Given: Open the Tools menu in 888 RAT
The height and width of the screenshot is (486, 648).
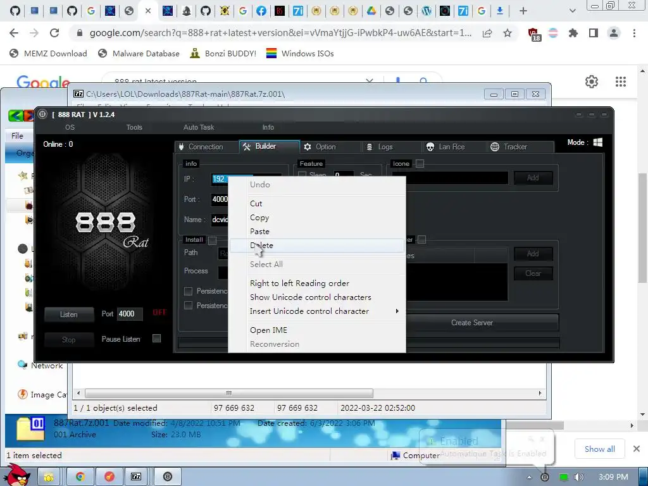Looking at the screenshot, I should (134, 127).
